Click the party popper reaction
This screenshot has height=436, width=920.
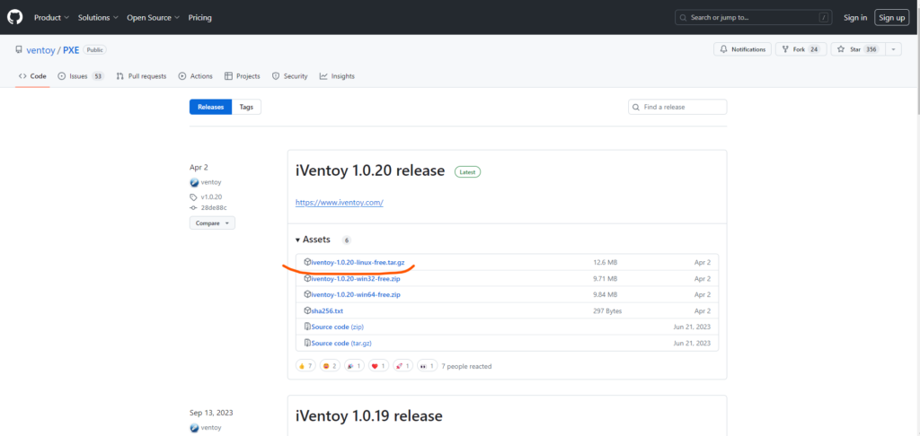[354, 366]
